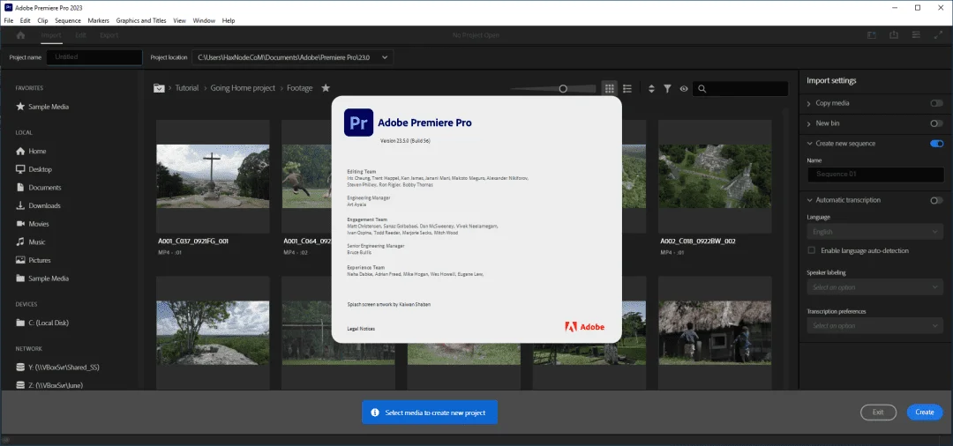The image size is (953, 446).
Task: Open the Project location dropdown
Action: (x=292, y=57)
